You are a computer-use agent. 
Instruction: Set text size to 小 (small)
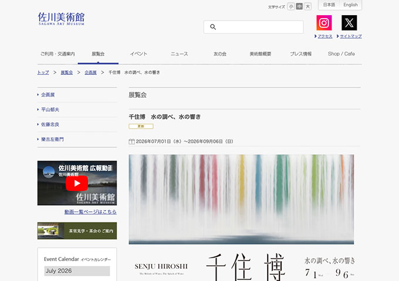click(291, 6)
